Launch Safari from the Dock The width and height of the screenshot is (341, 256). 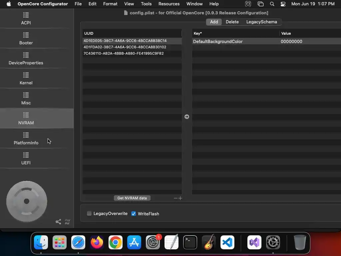click(78, 242)
